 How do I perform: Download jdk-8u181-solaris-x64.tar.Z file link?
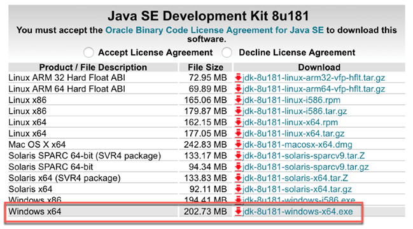[295, 178]
